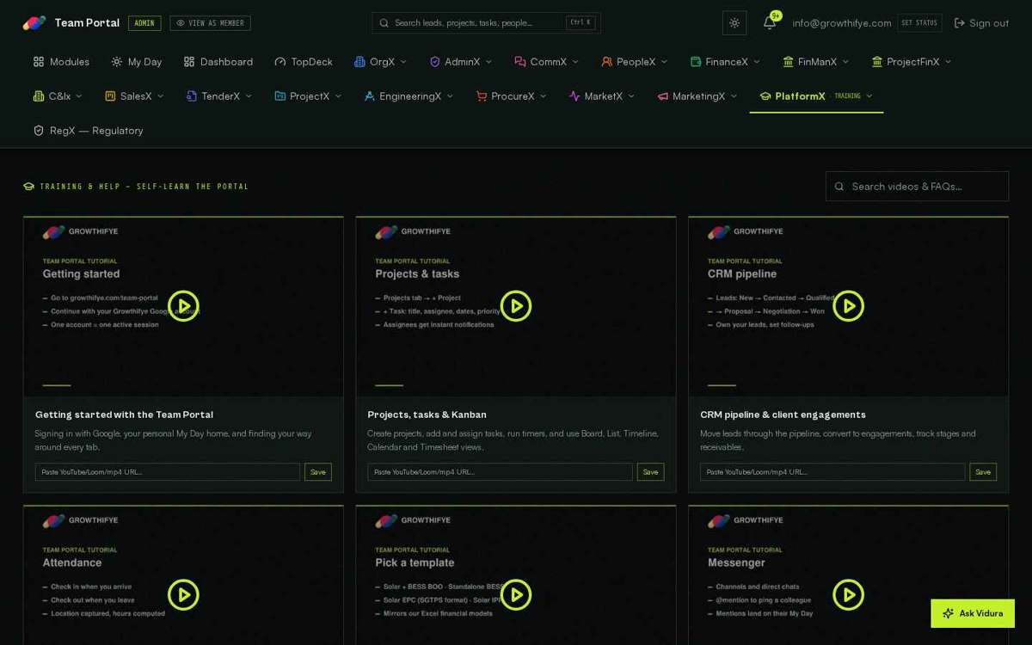Click the ProjectX icon

click(279, 96)
